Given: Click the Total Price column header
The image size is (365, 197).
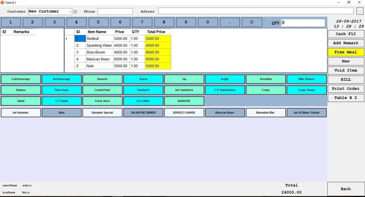Looking at the screenshot, I should 158,32.
